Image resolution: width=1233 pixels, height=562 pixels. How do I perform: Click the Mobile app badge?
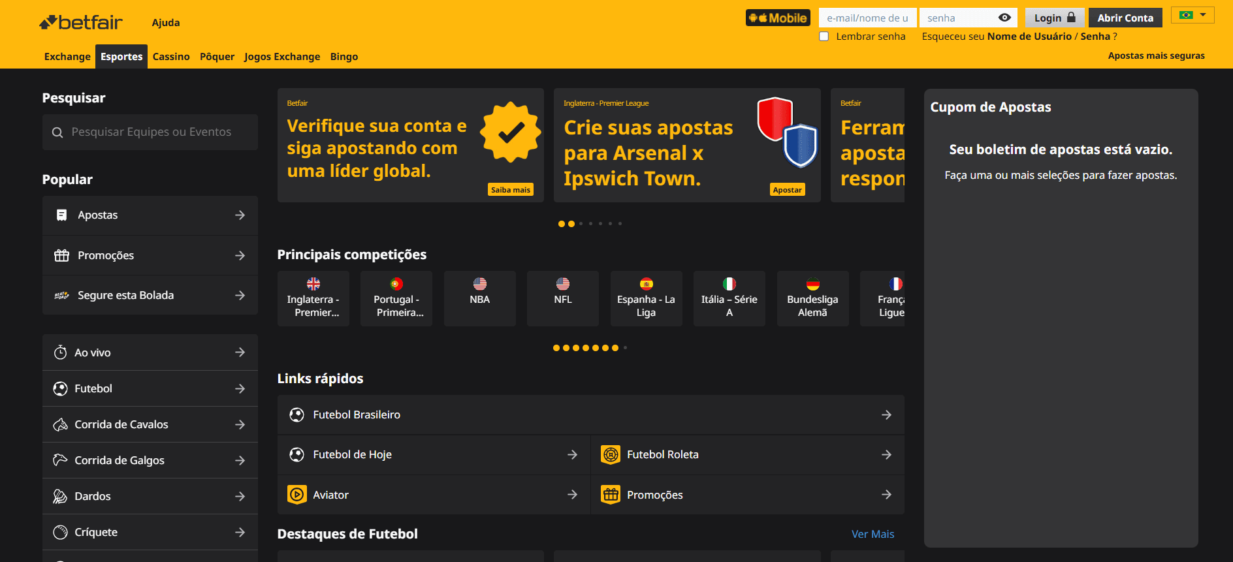pos(778,18)
